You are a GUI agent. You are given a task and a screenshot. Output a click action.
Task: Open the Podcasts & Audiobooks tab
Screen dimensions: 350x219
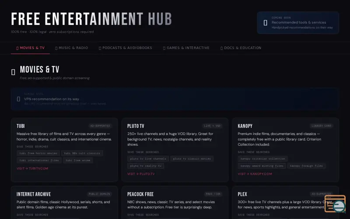[x=126, y=48]
